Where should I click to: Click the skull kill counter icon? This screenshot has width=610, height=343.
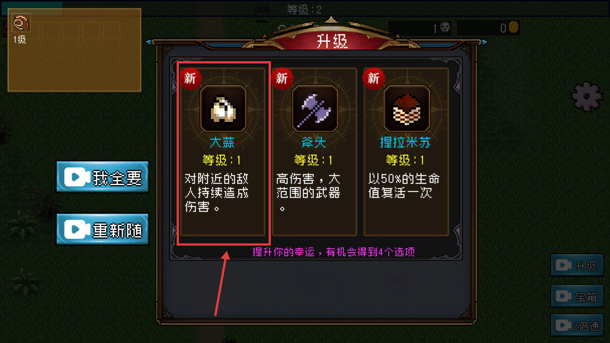[x=445, y=28]
